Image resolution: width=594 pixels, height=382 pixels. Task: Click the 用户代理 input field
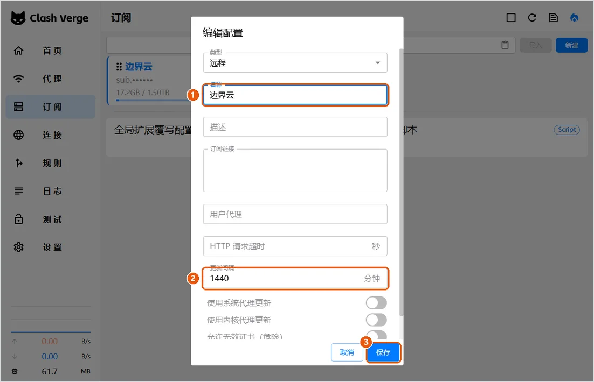pyautogui.click(x=295, y=214)
